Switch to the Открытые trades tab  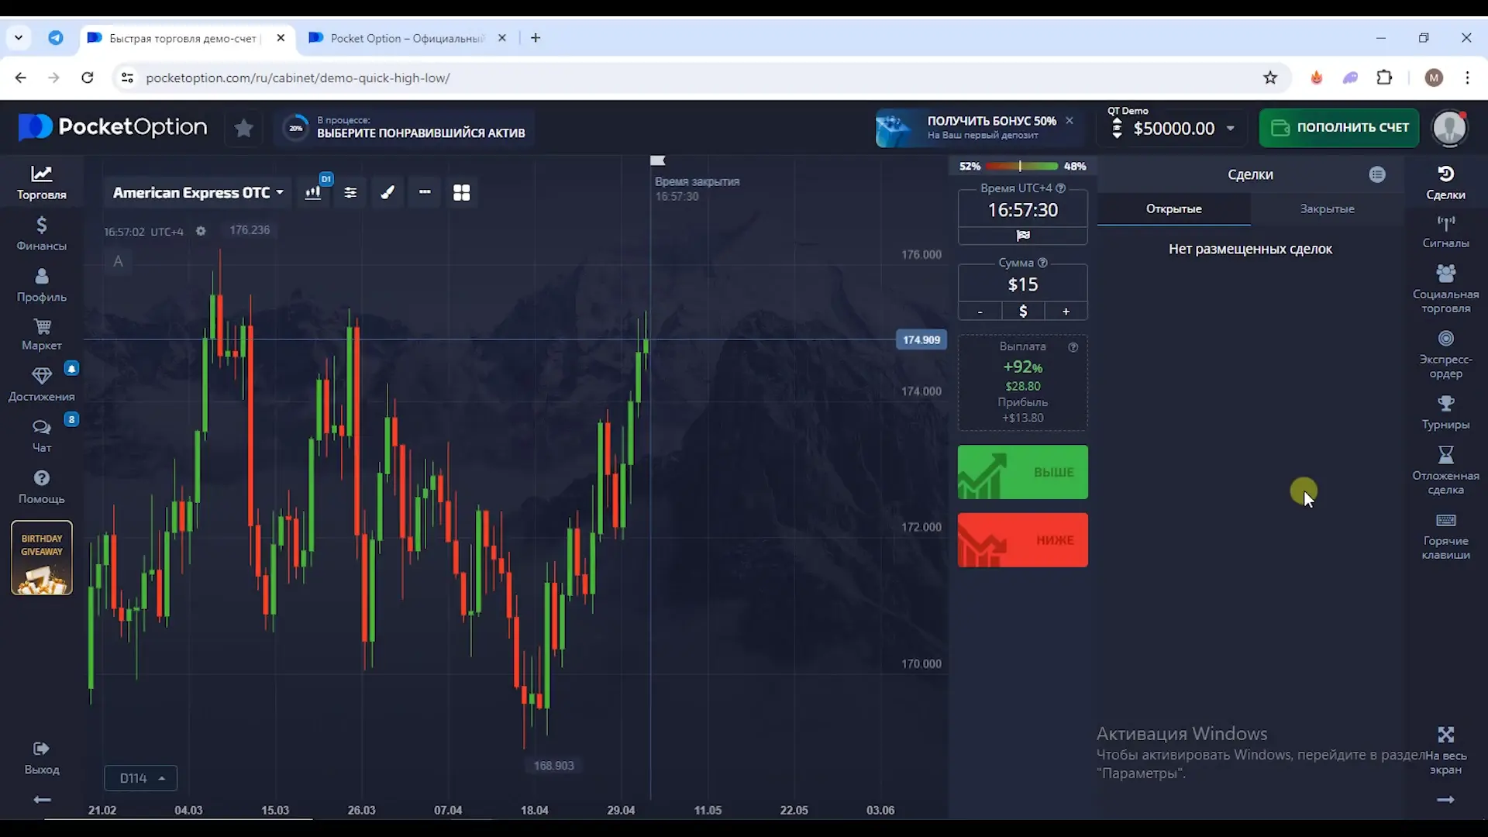coord(1173,208)
